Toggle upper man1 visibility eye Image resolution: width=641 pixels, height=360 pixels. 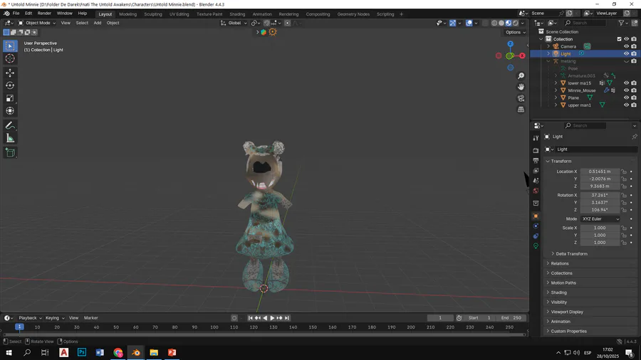[626, 105]
